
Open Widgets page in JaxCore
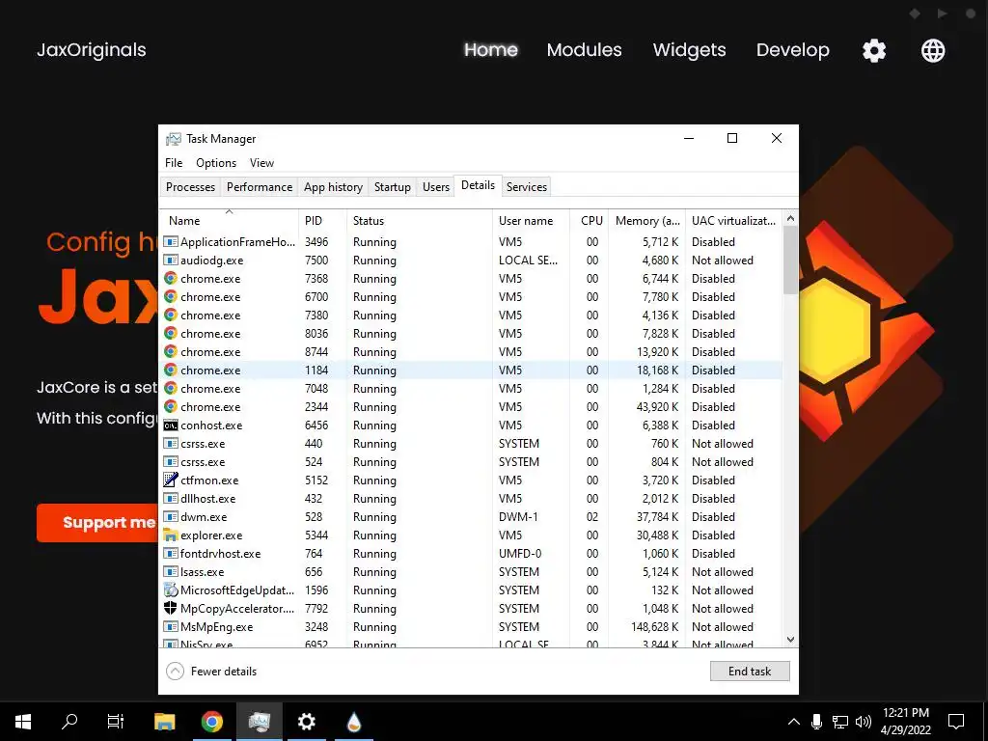click(x=689, y=50)
